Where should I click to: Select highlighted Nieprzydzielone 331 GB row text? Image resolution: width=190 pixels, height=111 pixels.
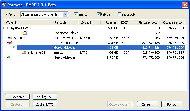click(65, 48)
